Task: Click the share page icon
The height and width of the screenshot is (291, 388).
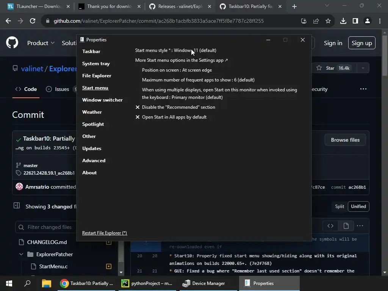Action: click(316, 21)
